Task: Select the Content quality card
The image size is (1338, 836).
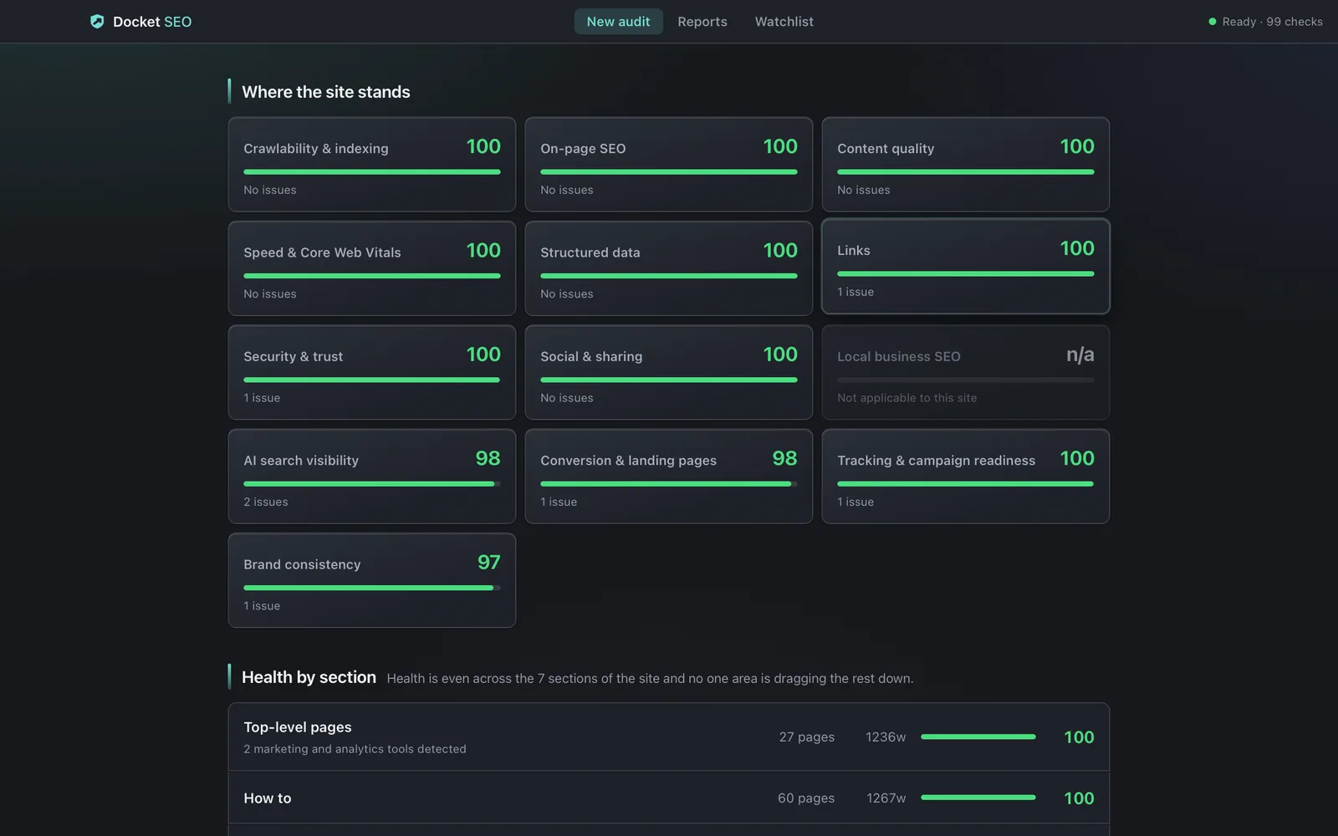Action: click(x=966, y=165)
